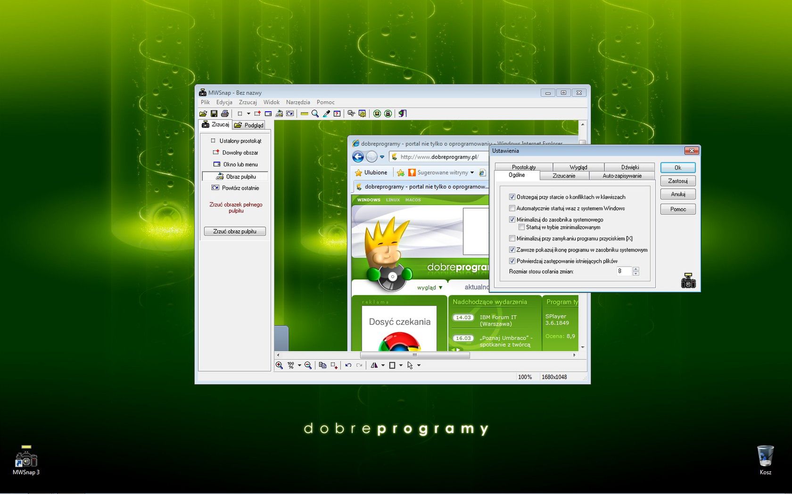Click the Pomoc button in Ustawienia dialog
792x494 pixels.
678,209
